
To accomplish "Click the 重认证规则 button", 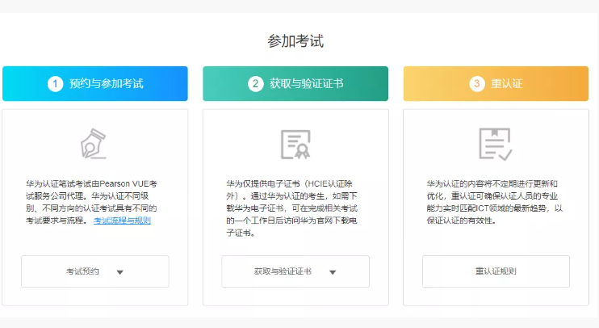I will 496,271.
